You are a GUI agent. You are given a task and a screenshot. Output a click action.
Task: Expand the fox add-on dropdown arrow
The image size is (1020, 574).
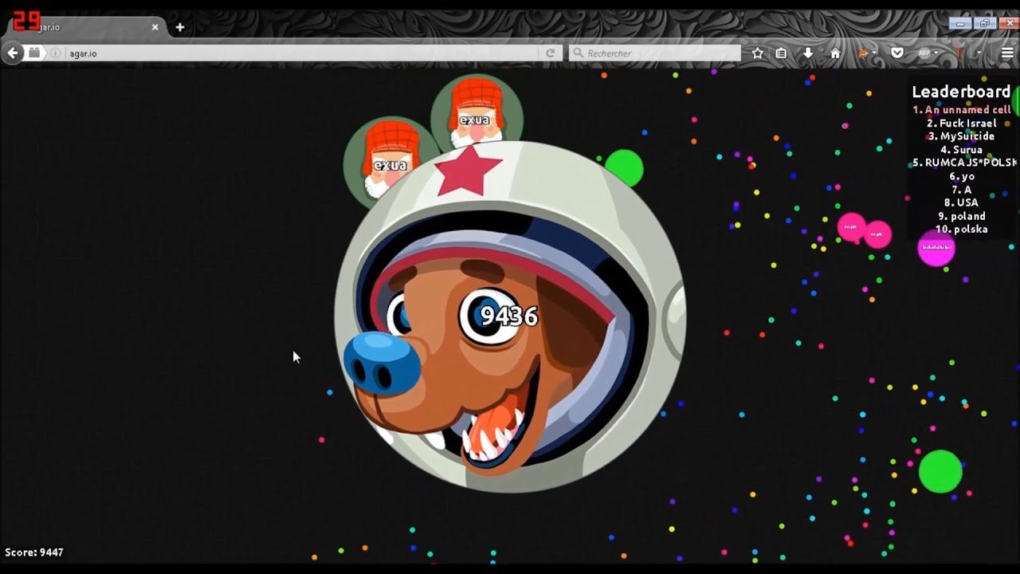[874, 53]
